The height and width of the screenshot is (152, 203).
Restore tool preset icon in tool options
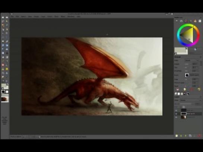[x=185, y=89]
